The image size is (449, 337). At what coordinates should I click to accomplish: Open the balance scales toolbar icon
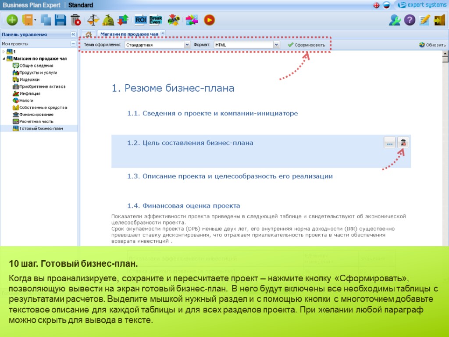tap(93, 20)
